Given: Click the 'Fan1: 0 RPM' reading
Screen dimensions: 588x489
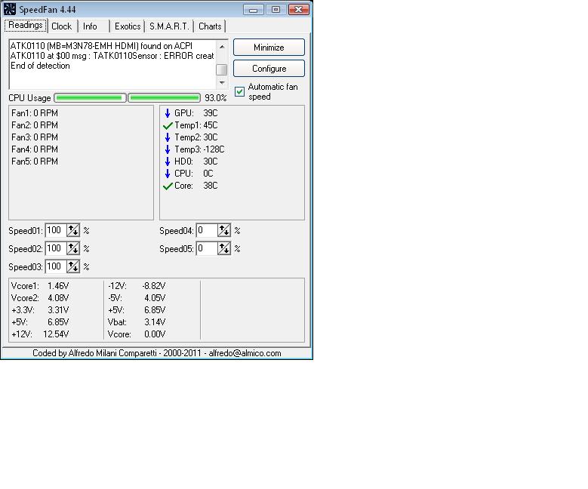Looking at the screenshot, I should click(x=35, y=113).
